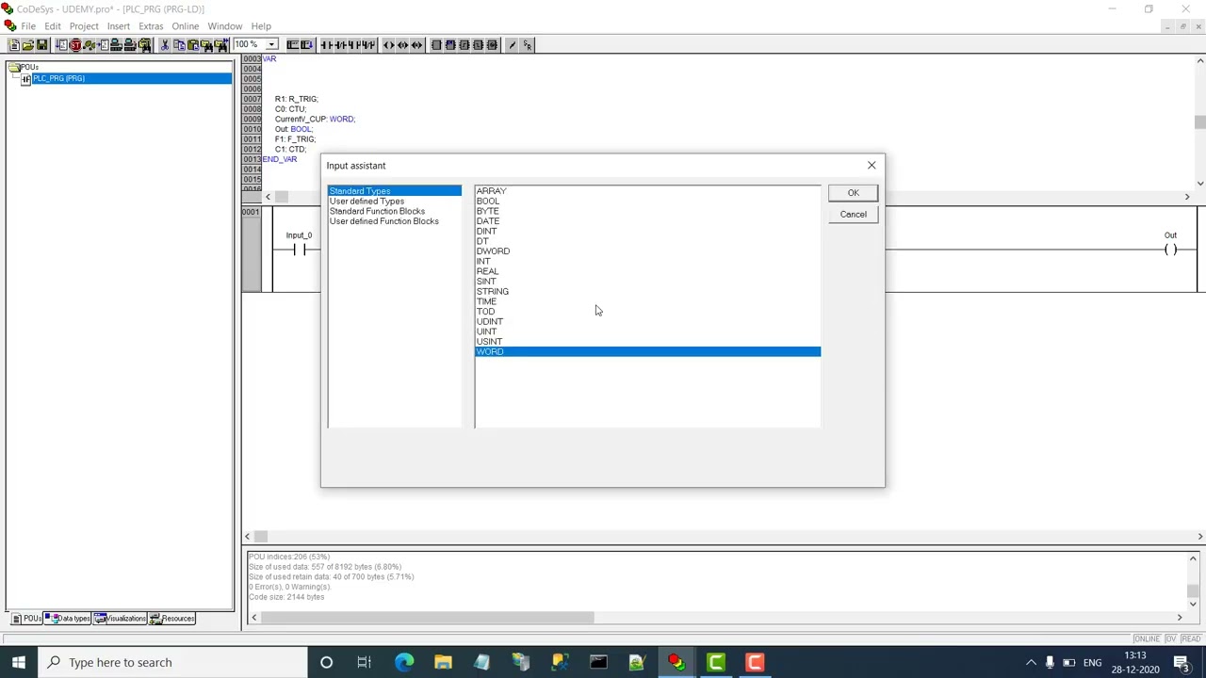Choose REAL in the type list
1206x678 pixels.
(487, 271)
